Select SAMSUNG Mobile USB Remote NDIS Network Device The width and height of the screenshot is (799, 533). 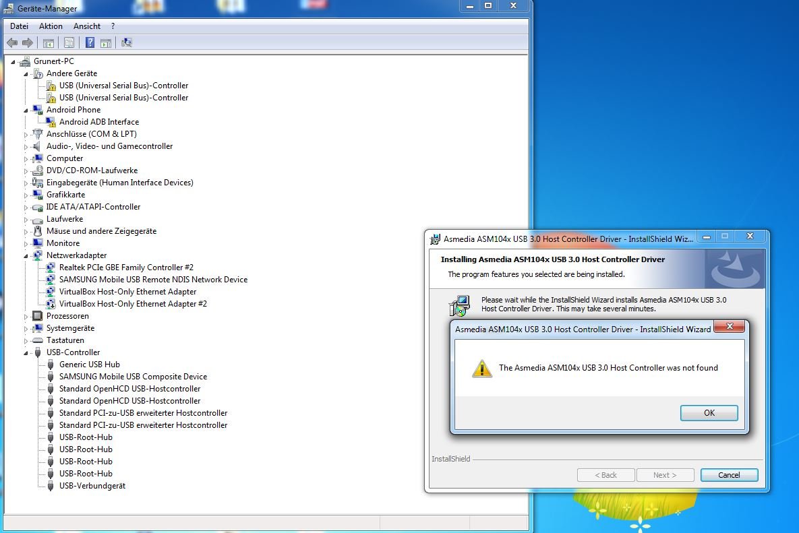coord(153,280)
